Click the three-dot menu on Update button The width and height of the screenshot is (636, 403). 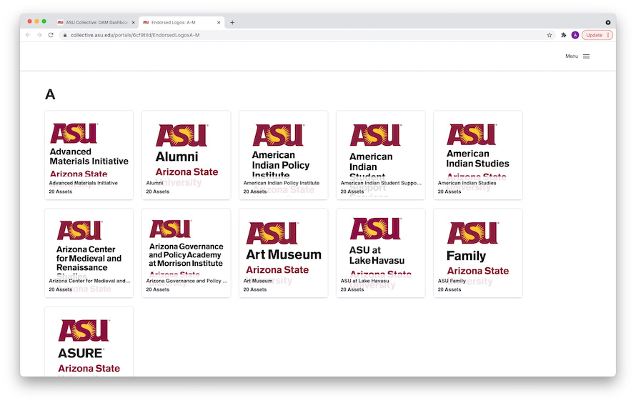pos(608,35)
